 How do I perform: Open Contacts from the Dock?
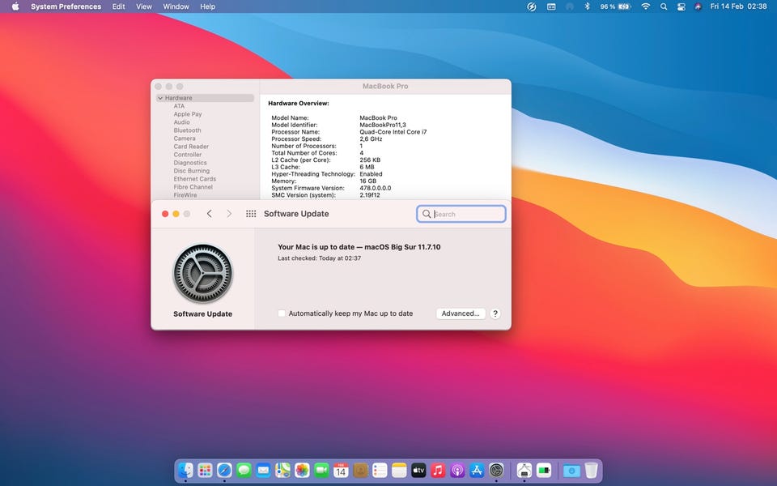pyautogui.click(x=360, y=470)
